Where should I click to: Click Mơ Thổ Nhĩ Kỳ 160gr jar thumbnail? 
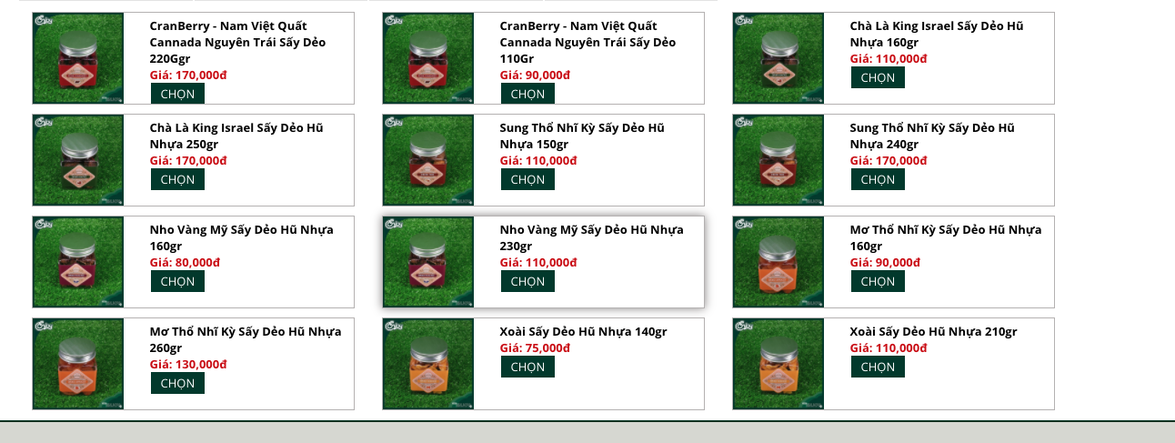coord(778,262)
